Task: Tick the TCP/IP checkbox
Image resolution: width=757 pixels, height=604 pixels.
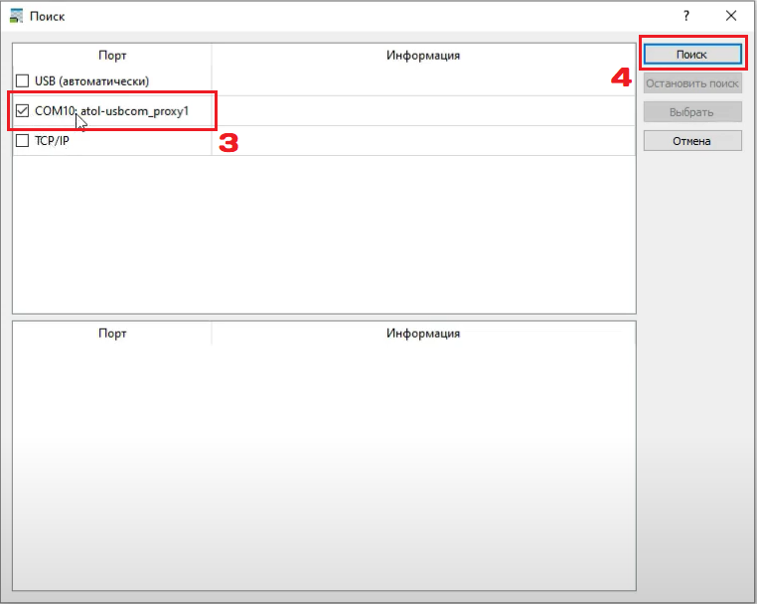Action: [x=23, y=140]
